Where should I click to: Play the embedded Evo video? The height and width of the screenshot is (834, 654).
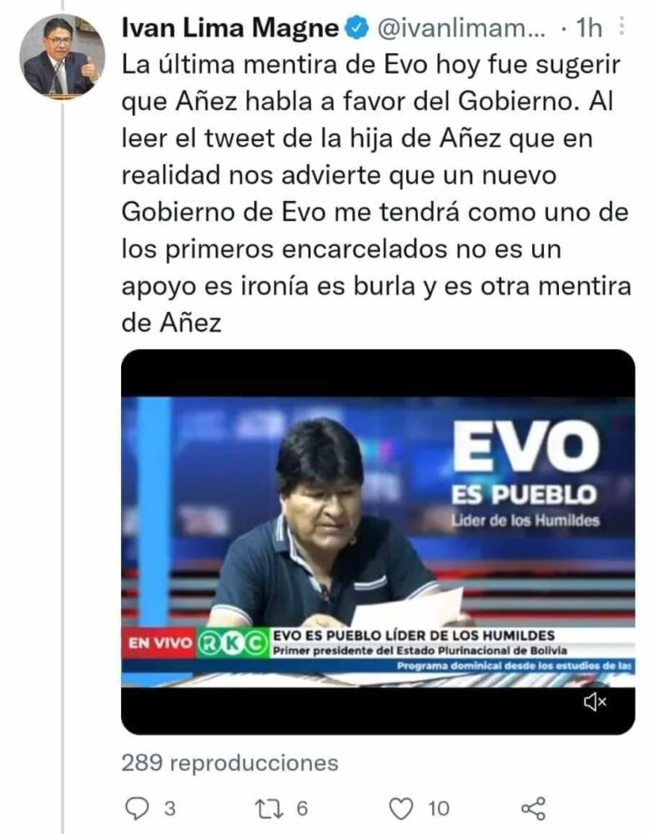coord(378,542)
